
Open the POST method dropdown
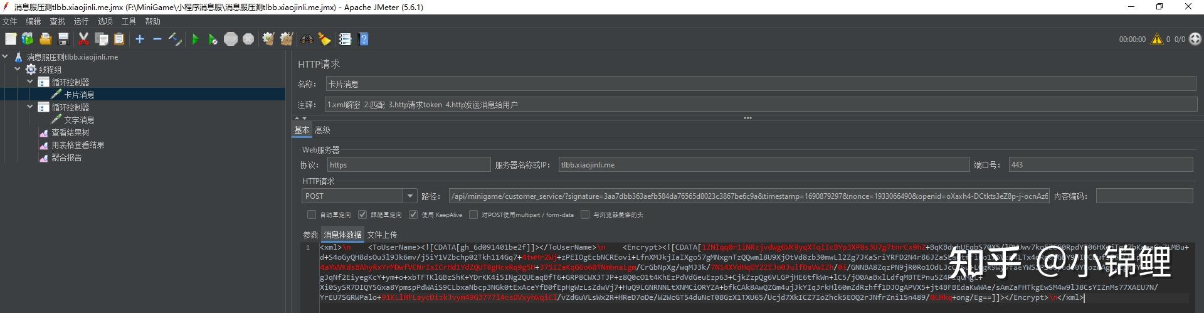(x=410, y=196)
